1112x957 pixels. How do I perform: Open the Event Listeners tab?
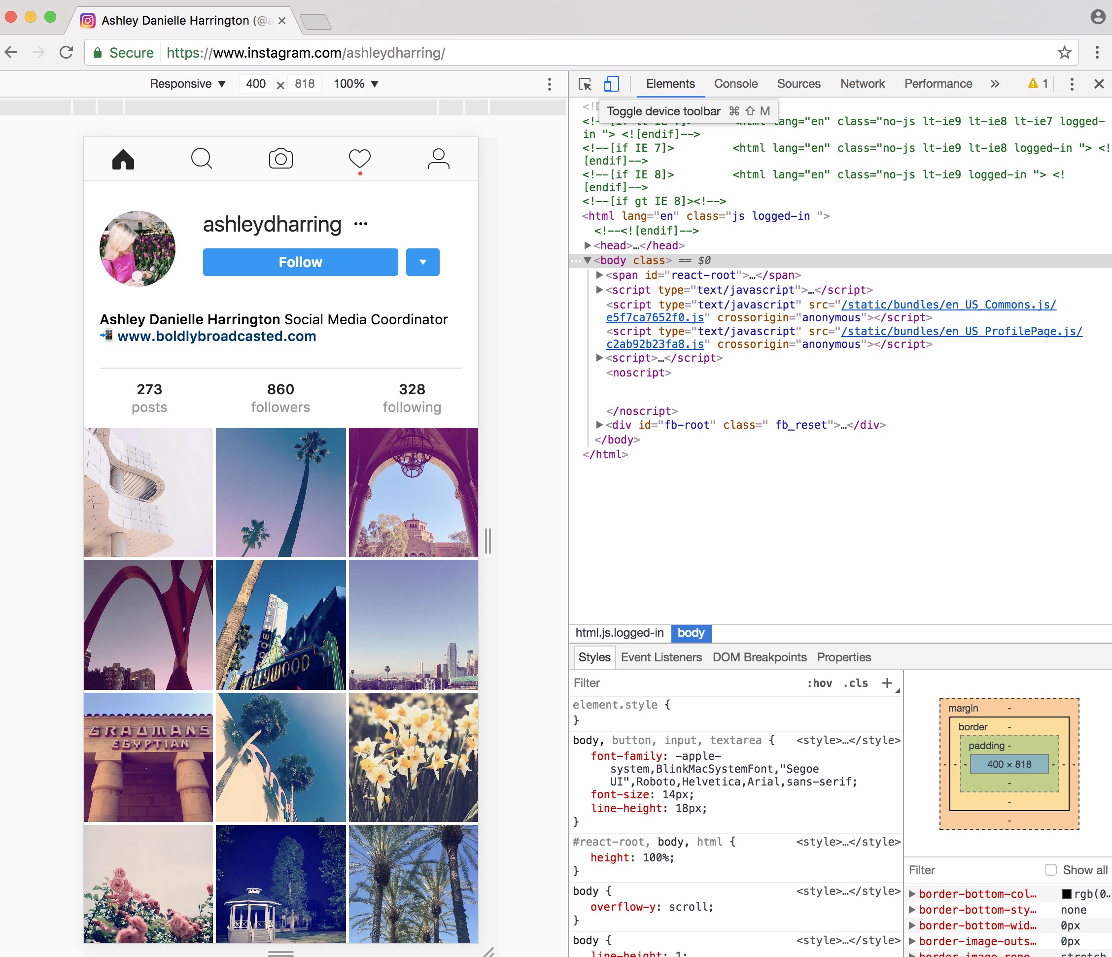coord(661,657)
